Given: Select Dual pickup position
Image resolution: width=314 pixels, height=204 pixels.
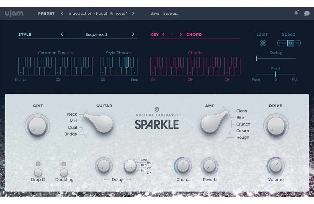Looking at the screenshot, I should click(x=73, y=127).
